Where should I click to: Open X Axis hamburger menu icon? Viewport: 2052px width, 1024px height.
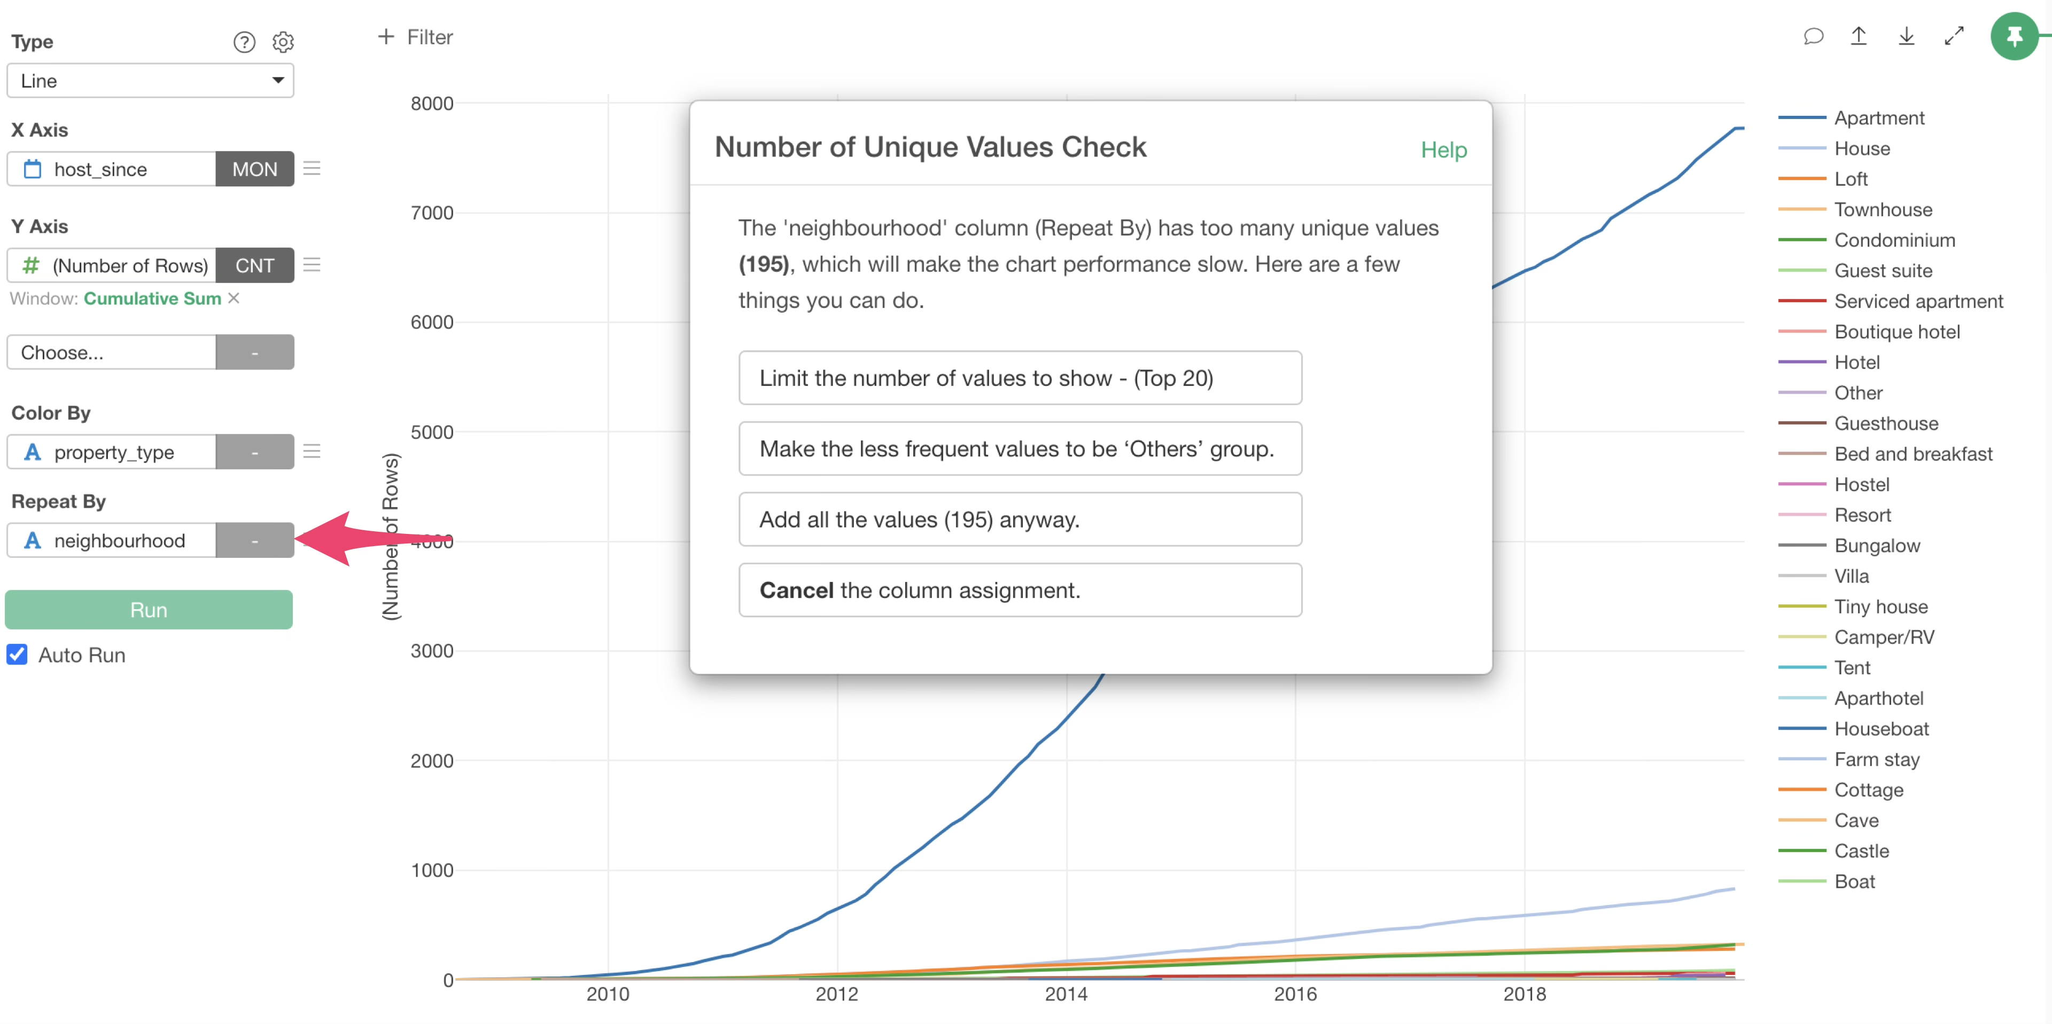(x=312, y=169)
